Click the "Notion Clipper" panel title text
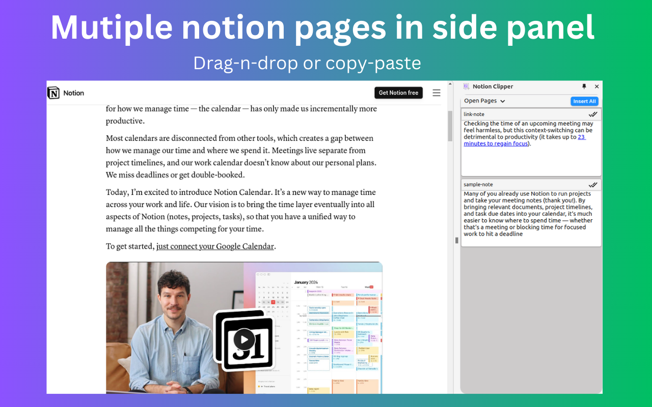The image size is (652, 407). click(493, 86)
